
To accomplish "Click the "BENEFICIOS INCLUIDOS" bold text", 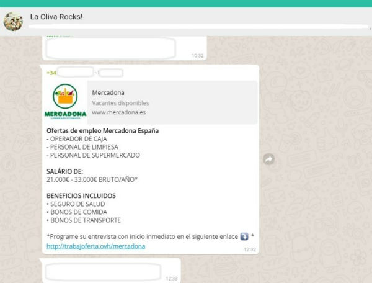I will tap(81, 195).
